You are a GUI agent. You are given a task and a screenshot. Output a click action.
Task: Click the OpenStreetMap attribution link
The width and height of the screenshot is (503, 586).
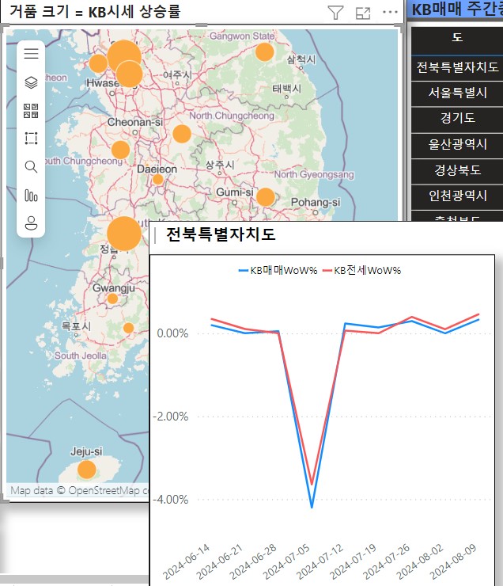[x=108, y=490]
